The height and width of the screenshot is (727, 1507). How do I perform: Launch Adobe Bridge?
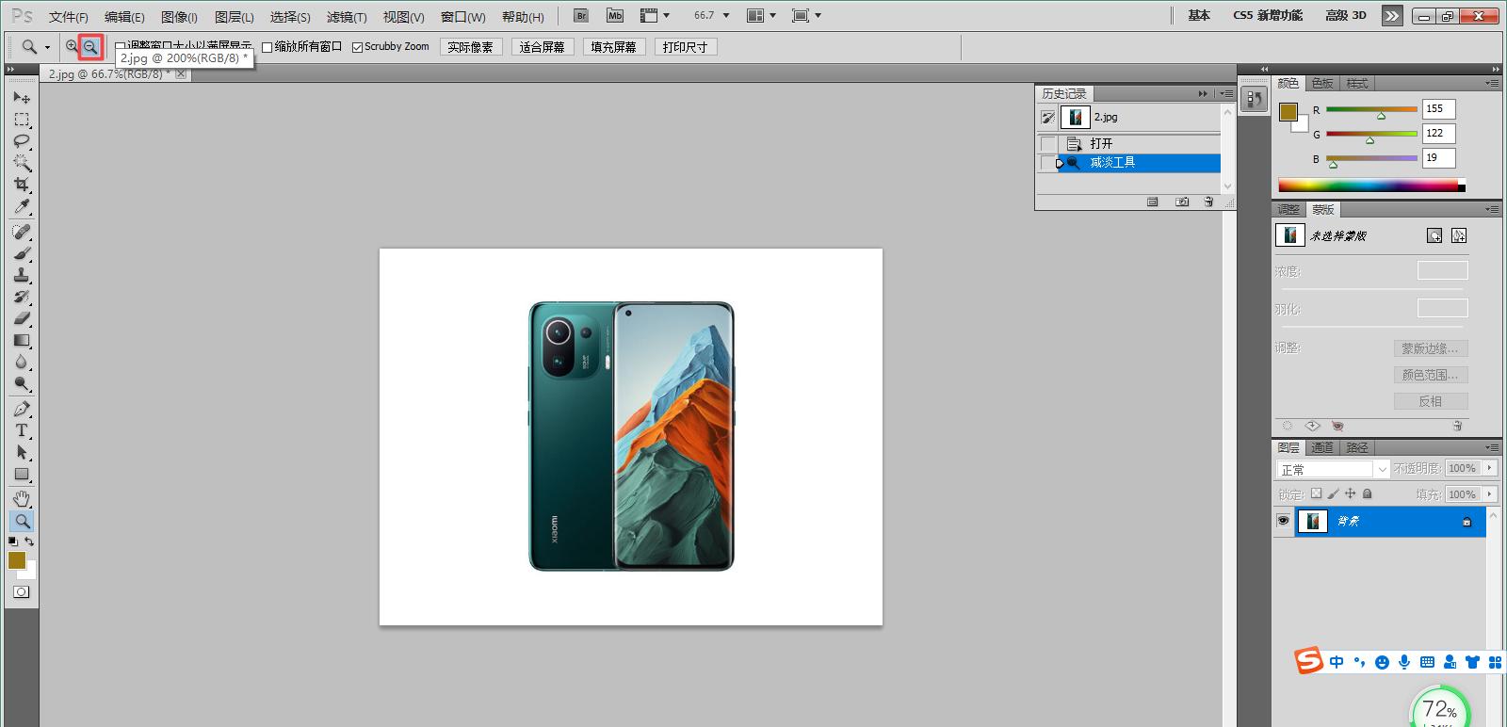[x=581, y=15]
